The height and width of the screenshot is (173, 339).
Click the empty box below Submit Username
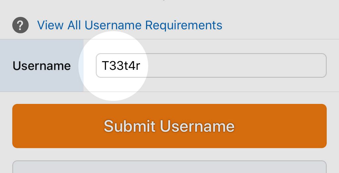click(x=169, y=167)
